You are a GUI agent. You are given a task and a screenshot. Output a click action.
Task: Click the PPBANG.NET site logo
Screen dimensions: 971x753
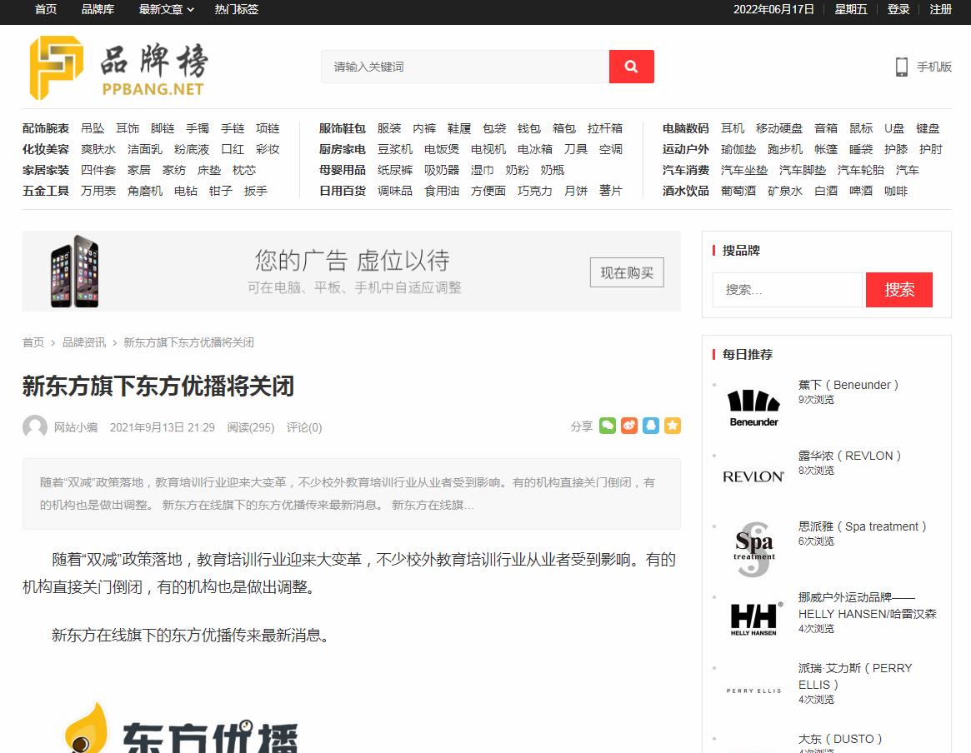point(119,67)
